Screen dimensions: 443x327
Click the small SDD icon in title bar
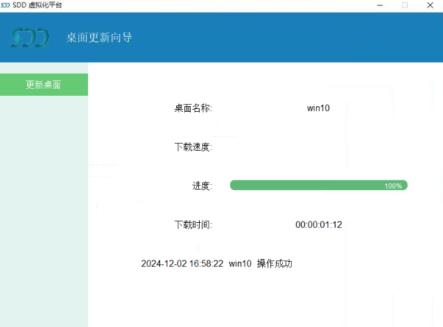pyautogui.click(x=6, y=6)
